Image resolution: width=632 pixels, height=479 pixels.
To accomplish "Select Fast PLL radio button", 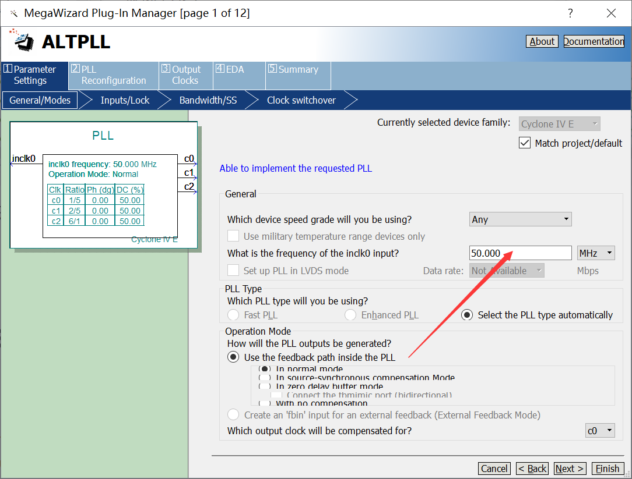I will pos(233,315).
